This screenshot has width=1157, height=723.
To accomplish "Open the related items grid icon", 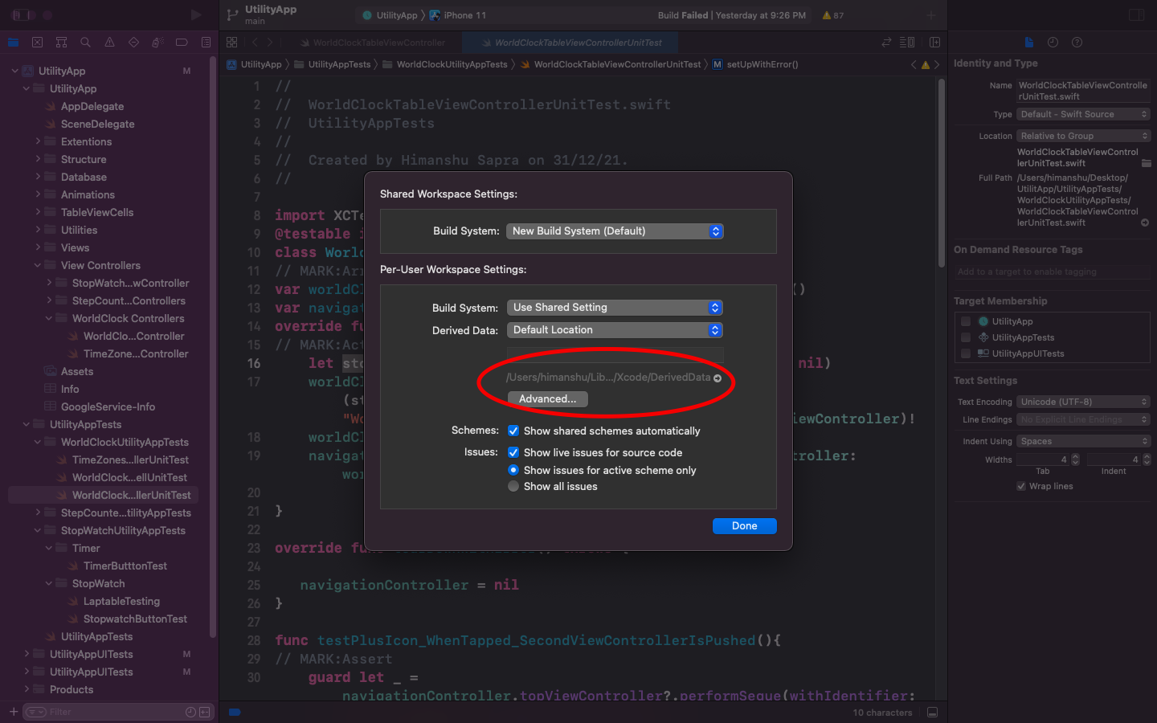I will point(232,43).
